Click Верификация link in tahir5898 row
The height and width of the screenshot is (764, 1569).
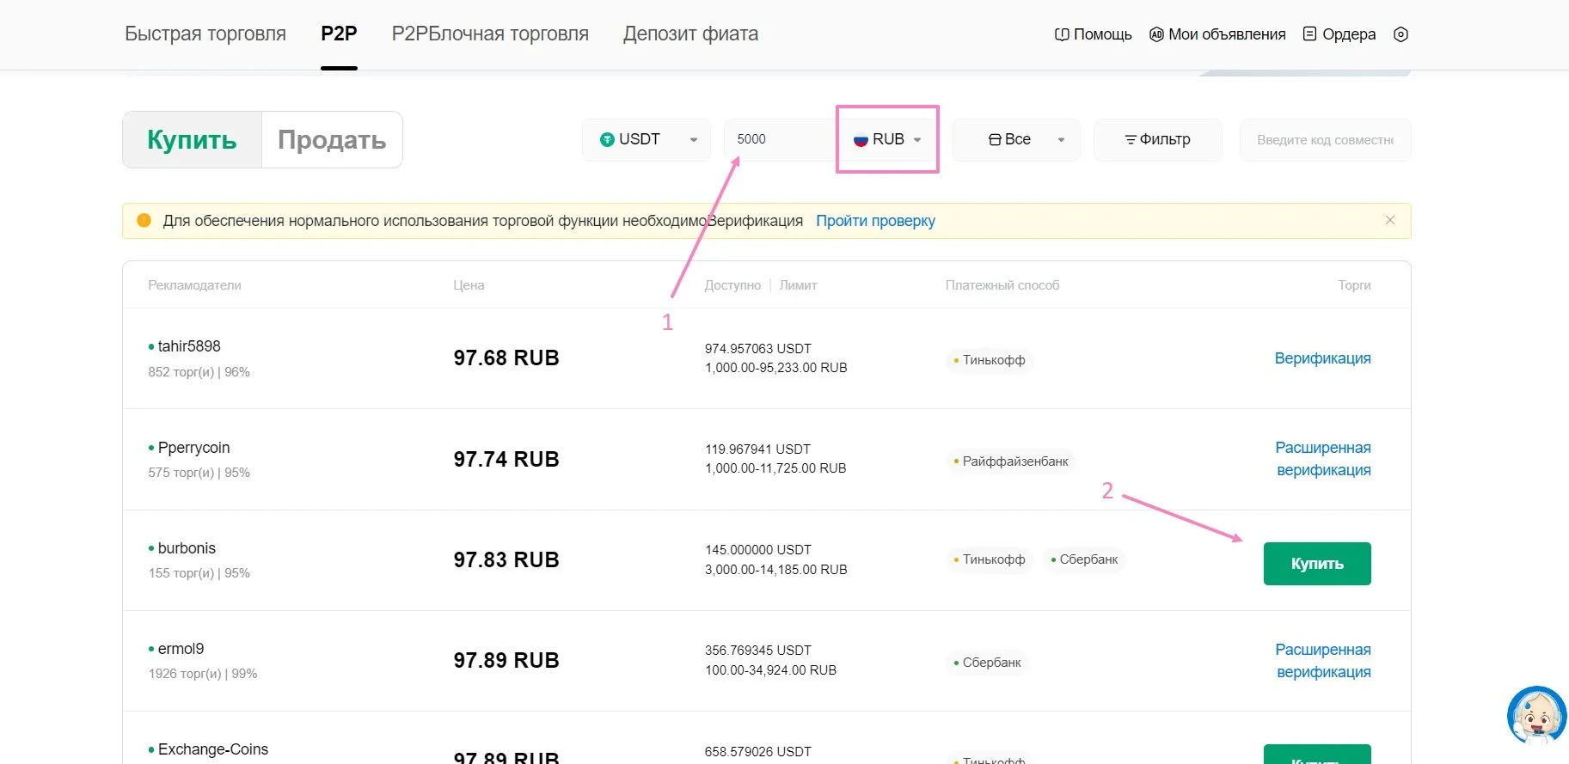point(1322,358)
